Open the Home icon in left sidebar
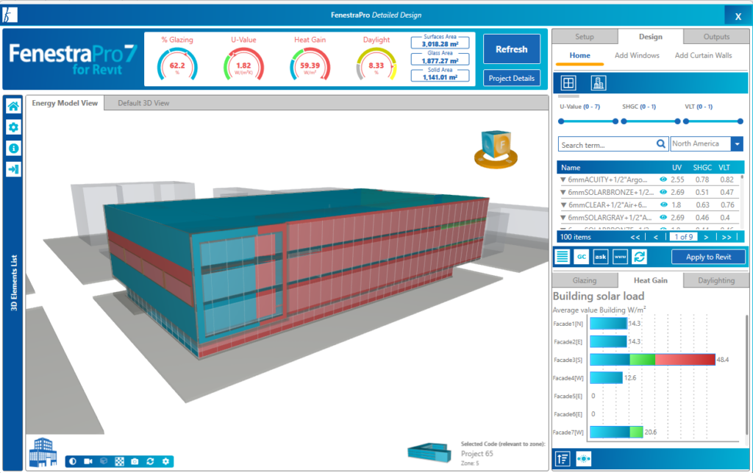 pyautogui.click(x=13, y=106)
